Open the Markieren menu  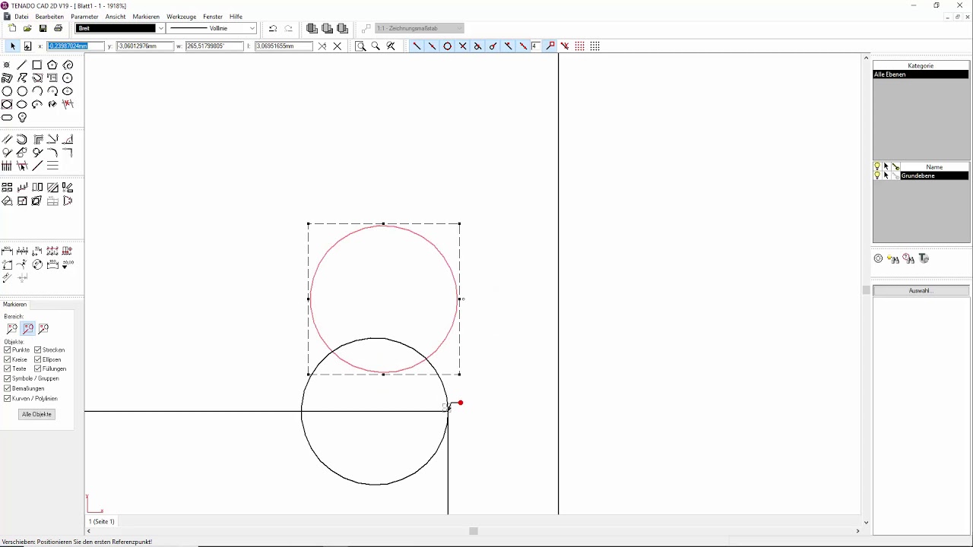[146, 16]
